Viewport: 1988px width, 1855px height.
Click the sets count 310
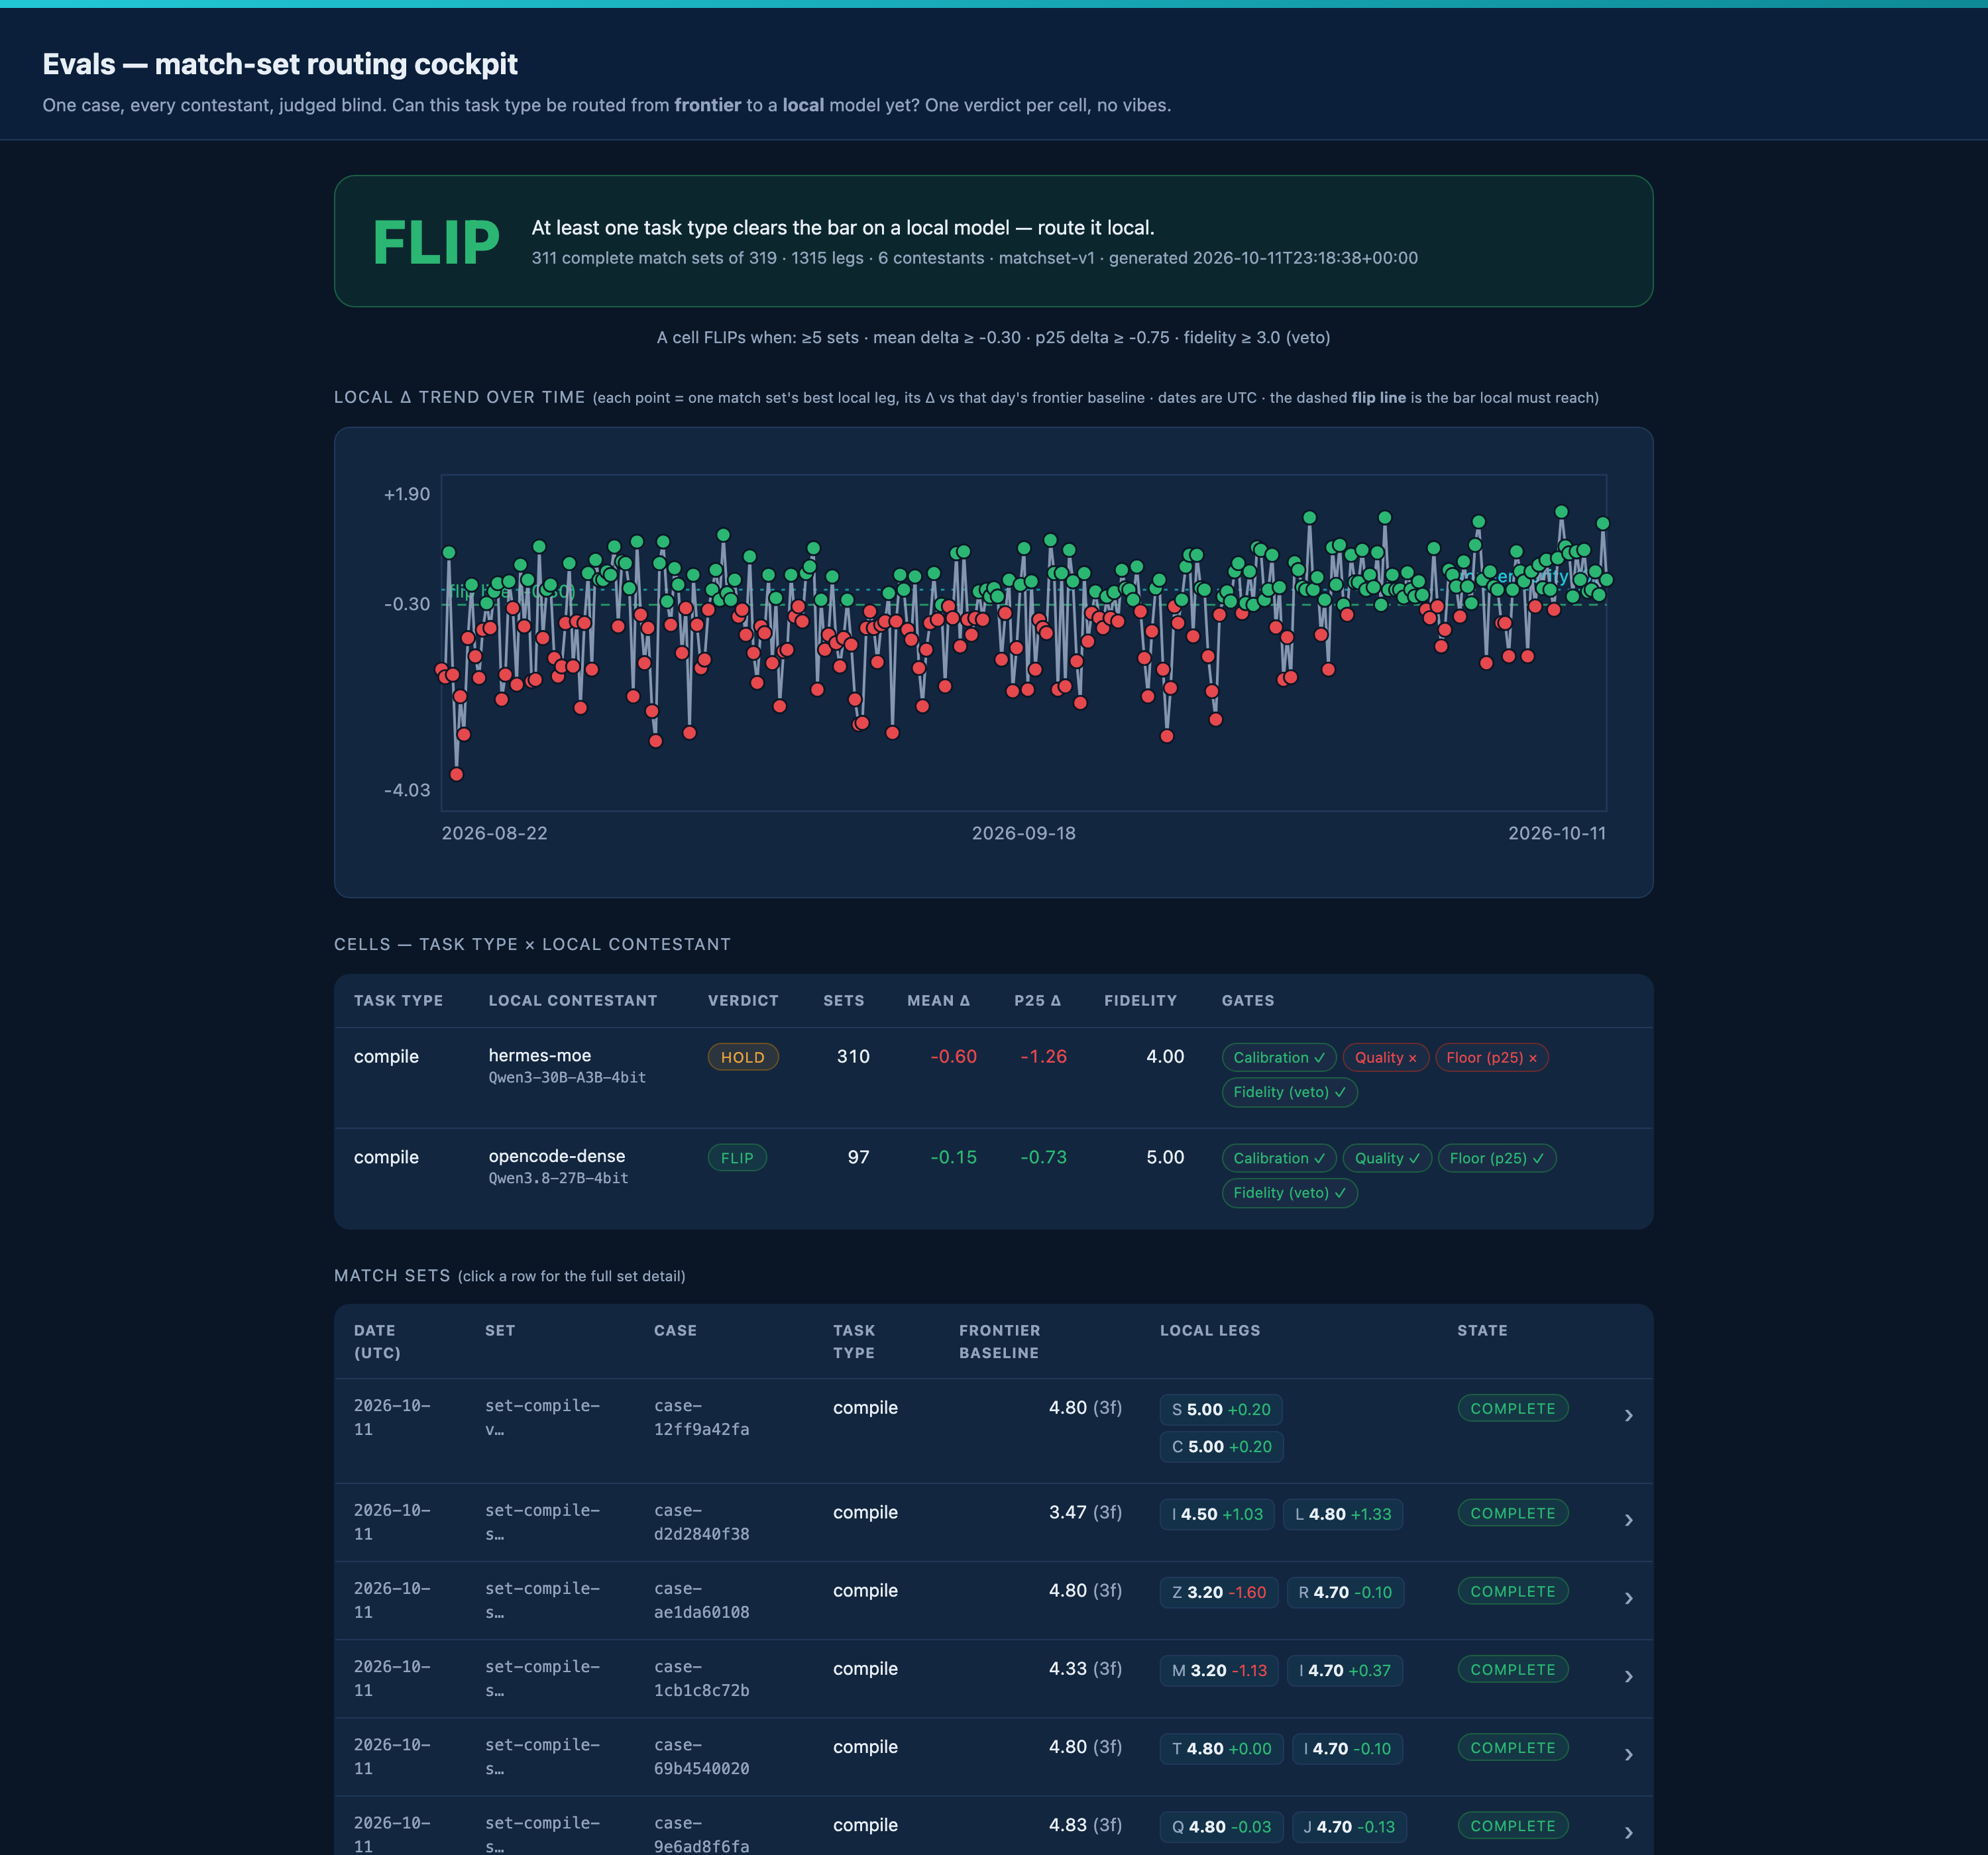(853, 1056)
